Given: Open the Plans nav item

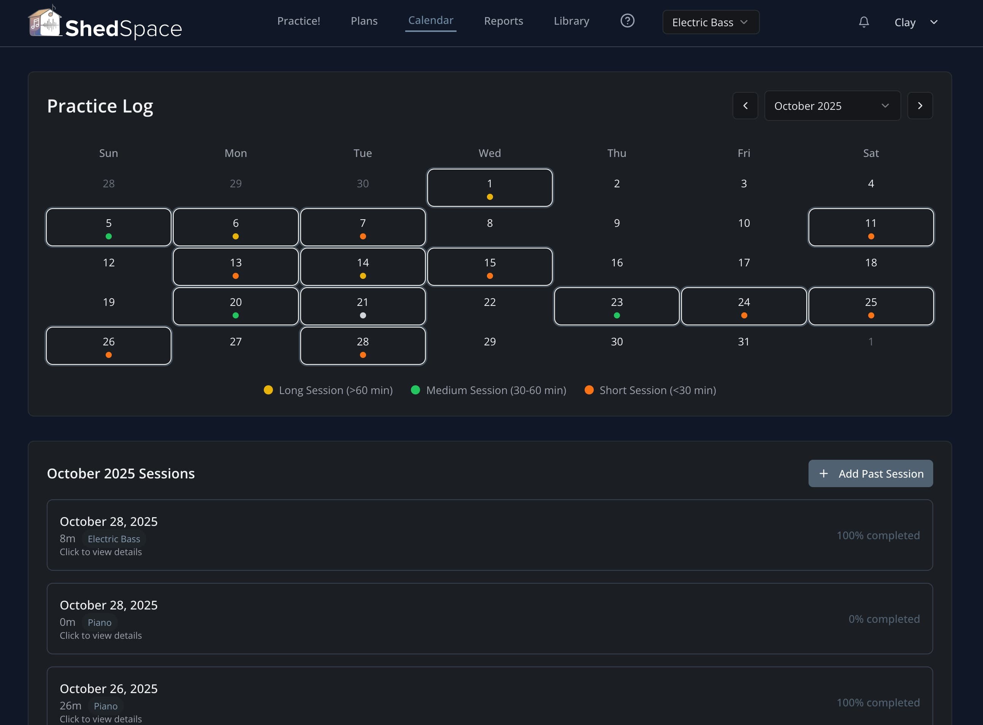Looking at the screenshot, I should 363,21.
